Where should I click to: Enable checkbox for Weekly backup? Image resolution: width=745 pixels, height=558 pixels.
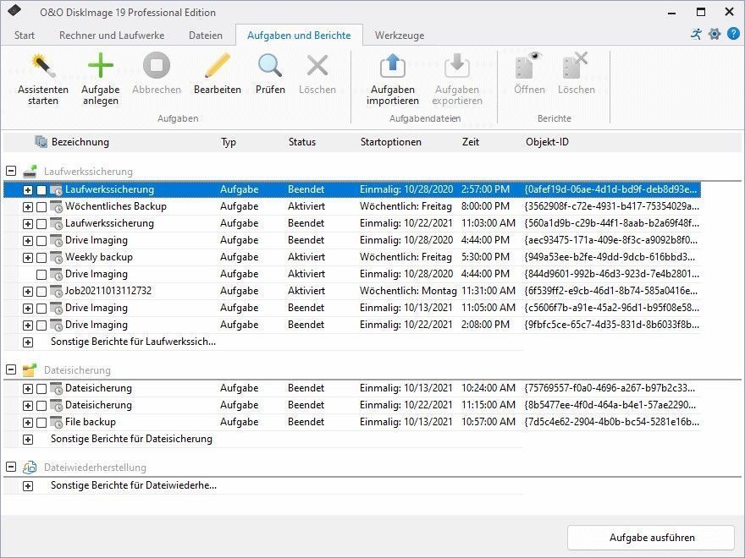point(41,258)
